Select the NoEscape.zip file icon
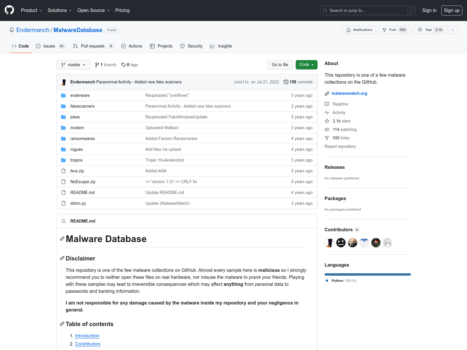467x350 pixels. pyautogui.click(x=63, y=182)
